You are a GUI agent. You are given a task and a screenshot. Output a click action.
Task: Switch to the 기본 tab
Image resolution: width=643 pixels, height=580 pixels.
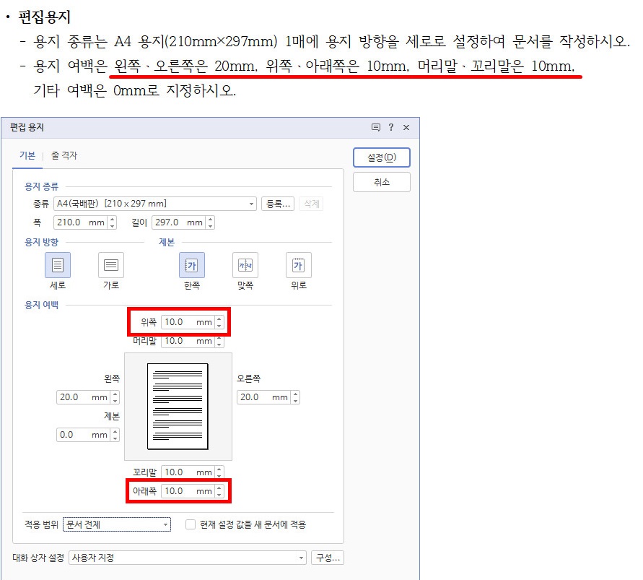click(x=27, y=155)
